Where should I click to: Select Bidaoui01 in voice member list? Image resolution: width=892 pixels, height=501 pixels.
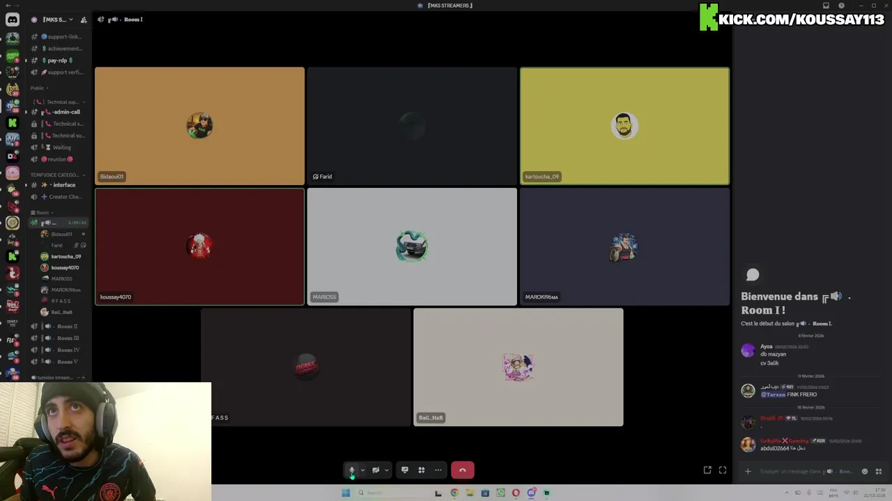(63, 234)
